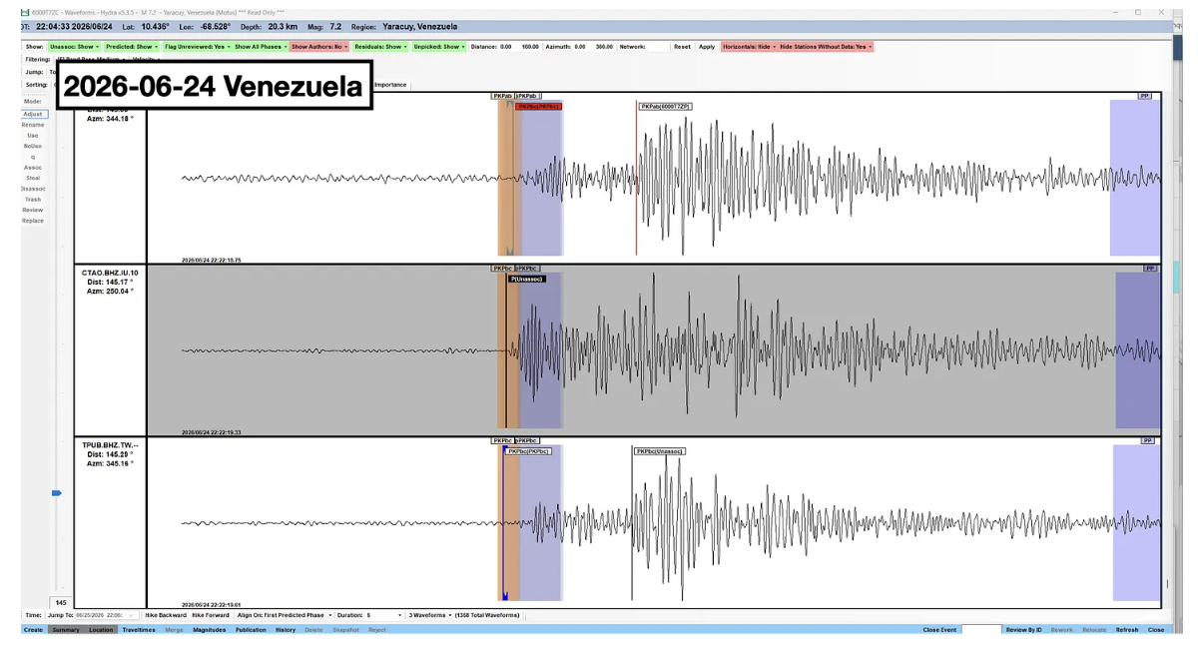Select the PKPbc(Unassoc) pick on TPUB
1198x657 pixels.
pos(660,451)
